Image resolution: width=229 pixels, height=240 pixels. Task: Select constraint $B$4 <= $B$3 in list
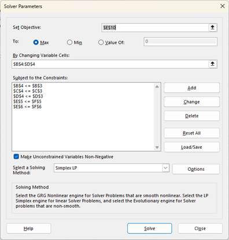point(28,86)
